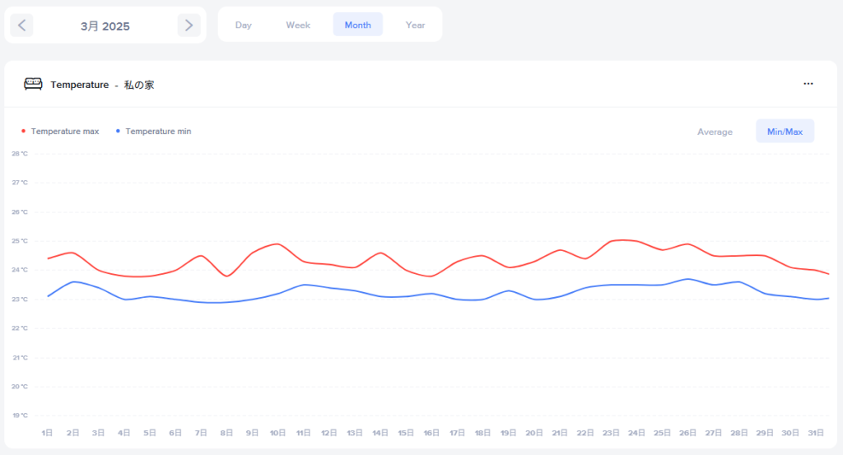Click the Temperature - 私の家 title
The height and width of the screenshot is (455, 843).
(102, 85)
